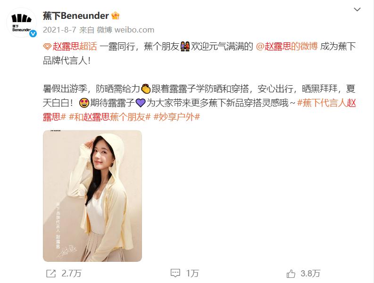The width and height of the screenshot is (374, 283).
Task: Open 蕉下Beneunder username link
Action: pyautogui.click(x=76, y=16)
